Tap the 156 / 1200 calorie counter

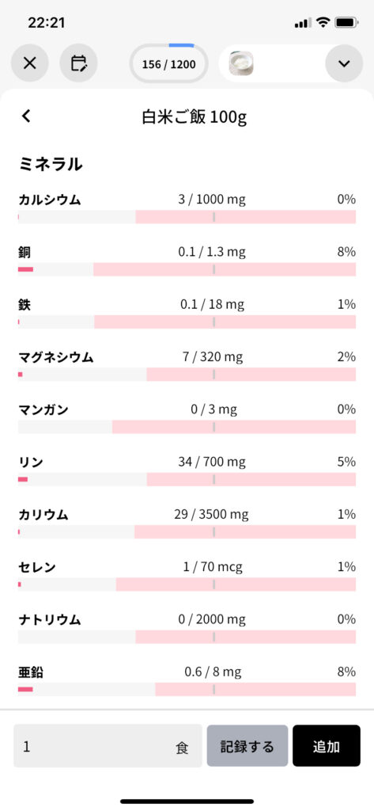pyautogui.click(x=169, y=64)
